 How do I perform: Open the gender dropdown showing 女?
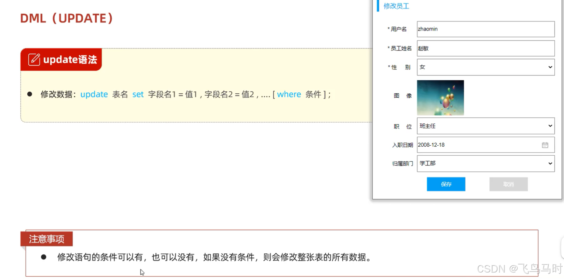(485, 67)
